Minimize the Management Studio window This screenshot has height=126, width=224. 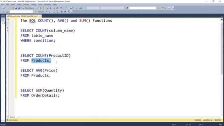point(206,1)
